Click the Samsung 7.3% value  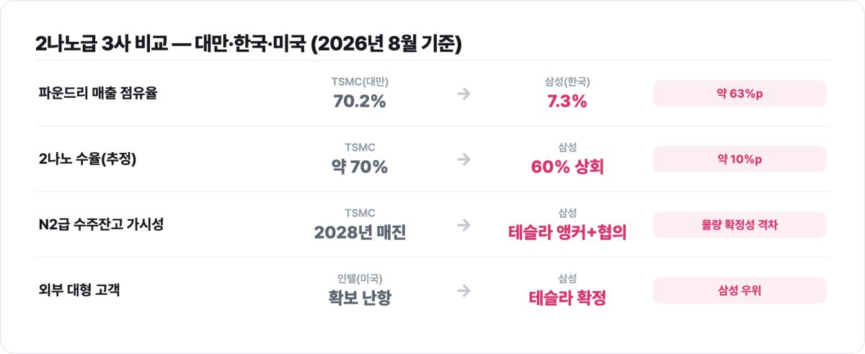[567, 102]
